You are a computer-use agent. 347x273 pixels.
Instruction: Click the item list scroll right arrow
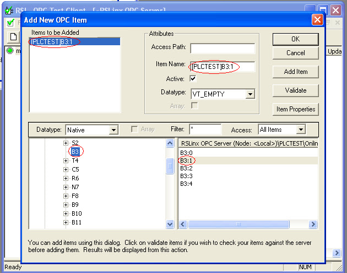pos(313,224)
